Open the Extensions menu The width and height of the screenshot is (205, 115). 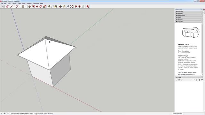(36, 4)
